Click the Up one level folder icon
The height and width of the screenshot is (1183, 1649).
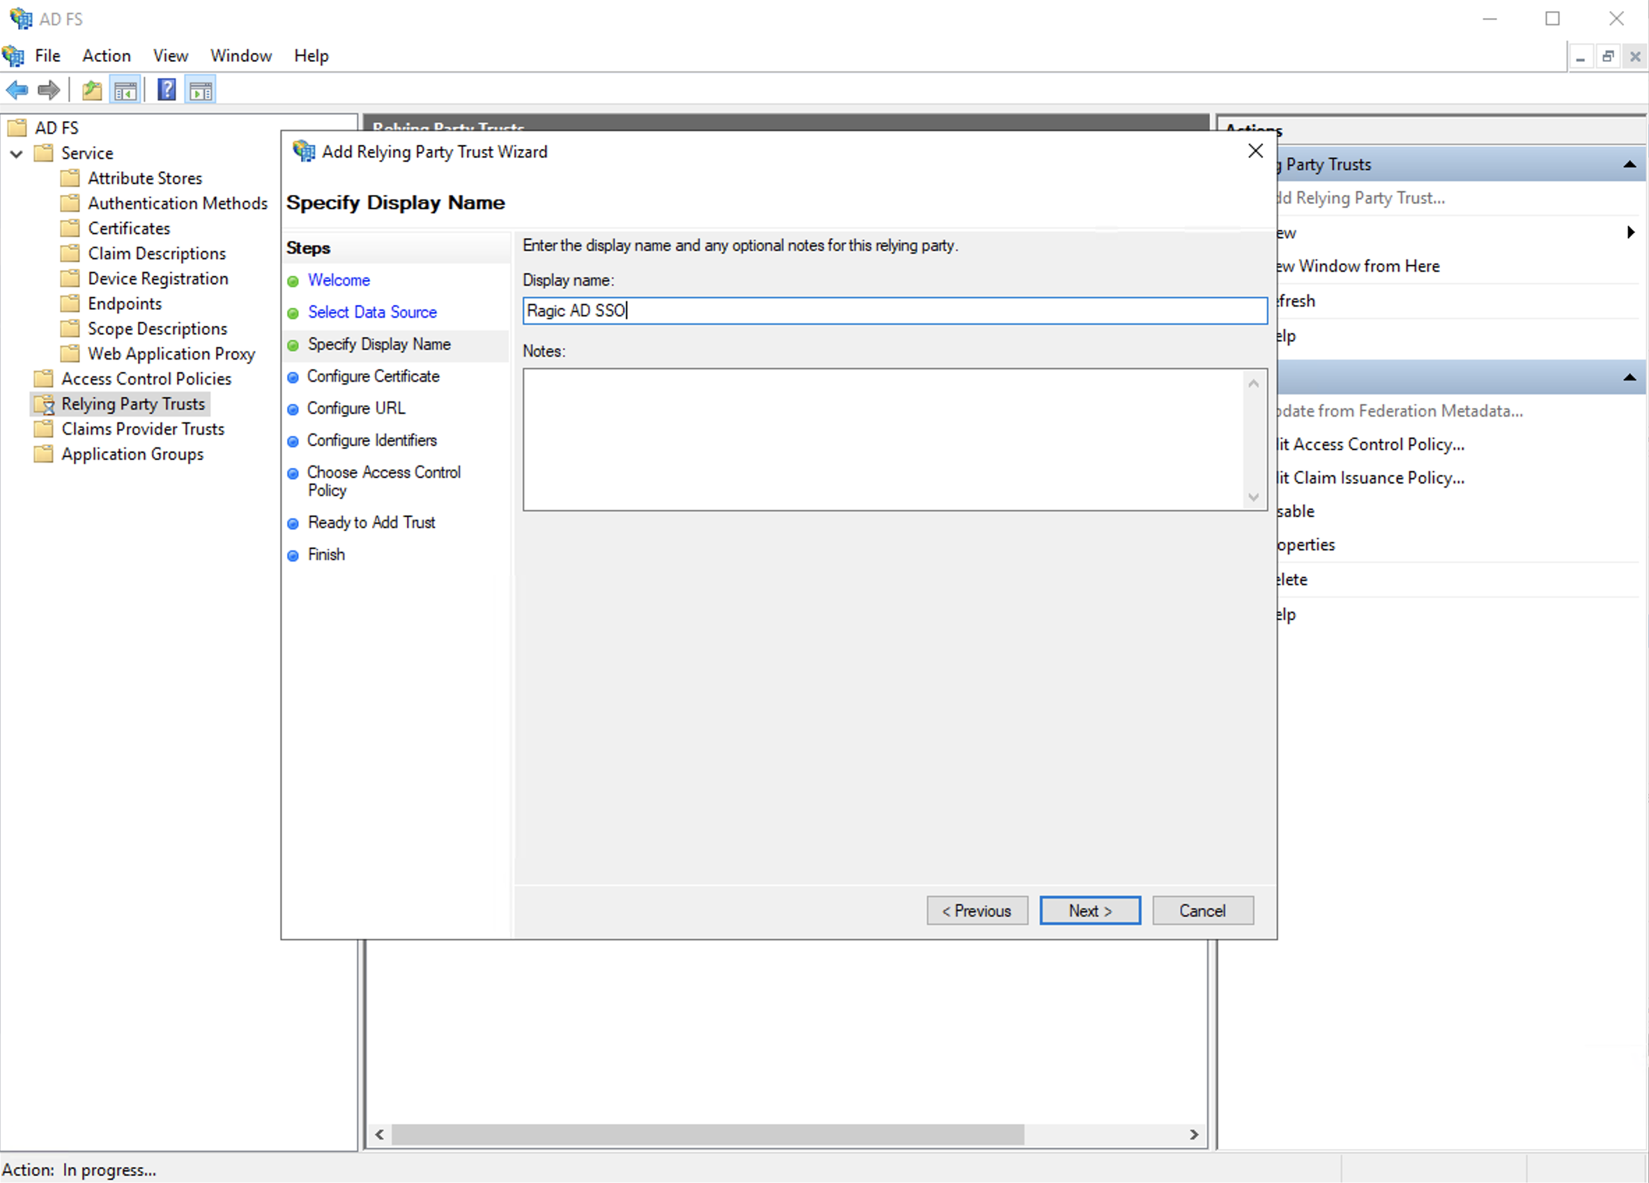tap(91, 90)
